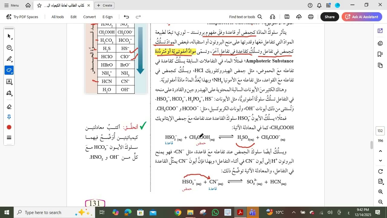Viewport: 387px width, 218px height.
Task: Open File Explorer from the taskbar
Action: click(x=190, y=212)
